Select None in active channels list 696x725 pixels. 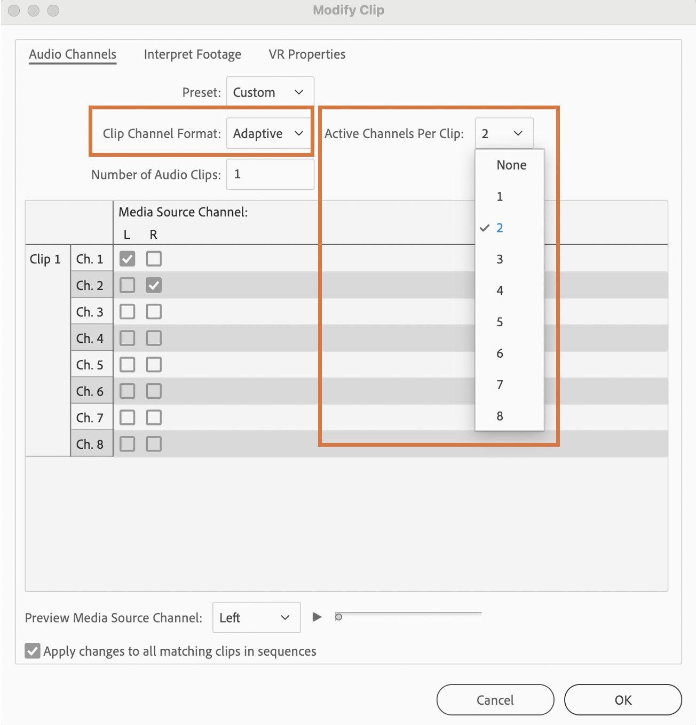coord(511,165)
